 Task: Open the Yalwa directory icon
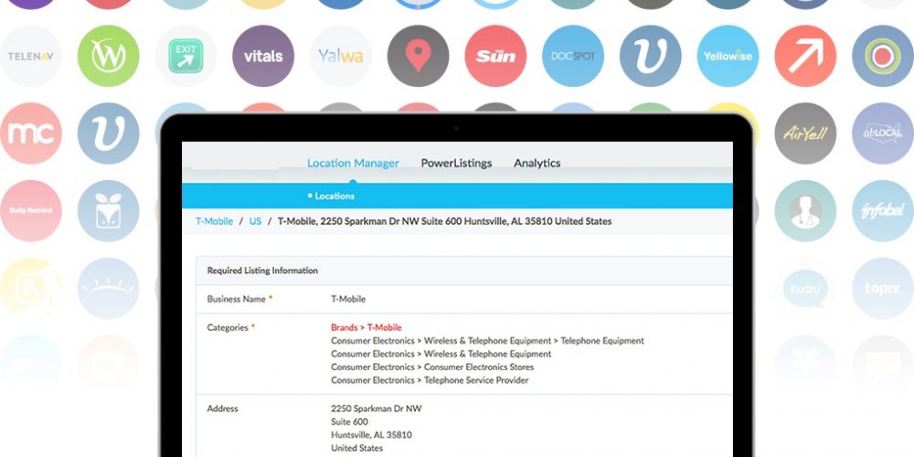[340, 56]
